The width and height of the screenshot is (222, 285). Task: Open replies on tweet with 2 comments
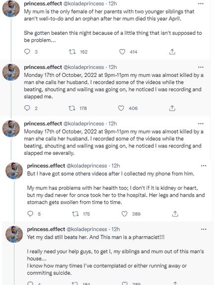27,108
